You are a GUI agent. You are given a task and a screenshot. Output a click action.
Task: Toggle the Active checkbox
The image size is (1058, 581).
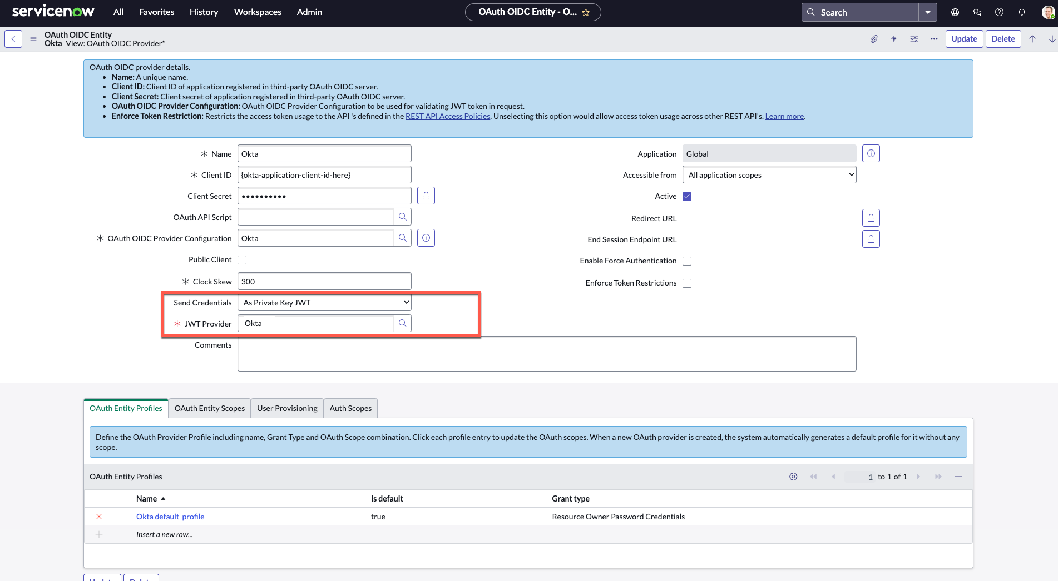coord(687,197)
